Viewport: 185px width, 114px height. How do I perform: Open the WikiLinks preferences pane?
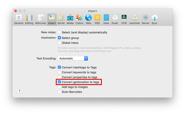(x=40, y=19)
